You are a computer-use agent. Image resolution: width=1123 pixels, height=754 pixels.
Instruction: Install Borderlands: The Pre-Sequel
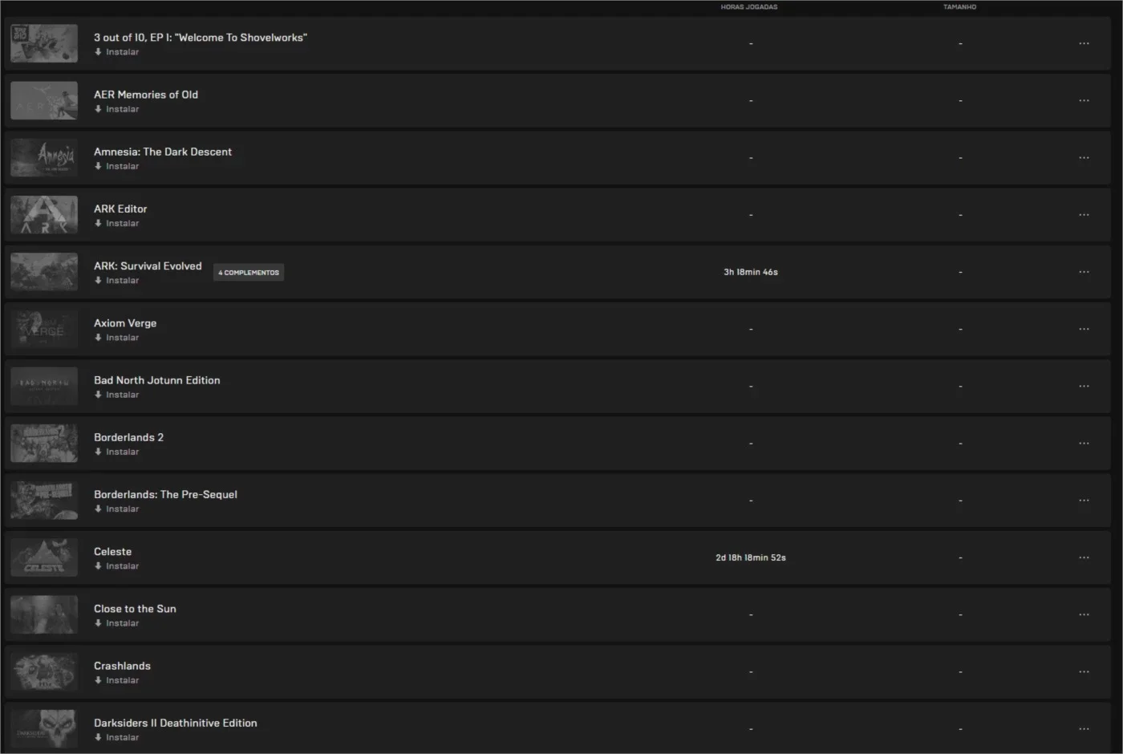click(116, 509)
